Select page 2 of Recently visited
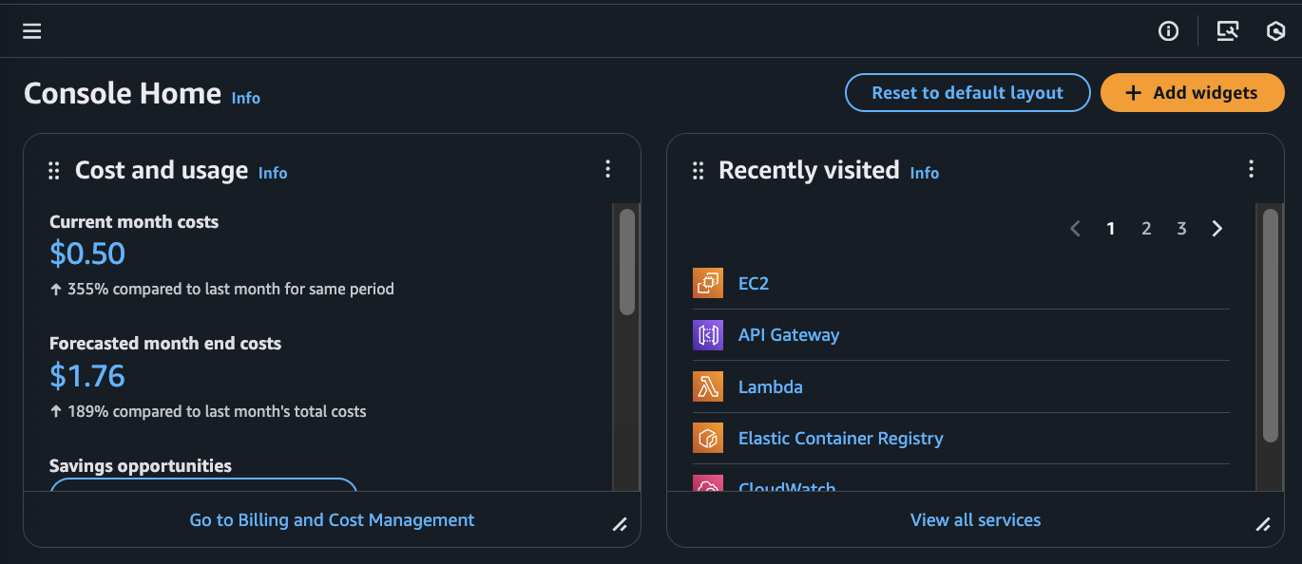 tap(1146, 228)
